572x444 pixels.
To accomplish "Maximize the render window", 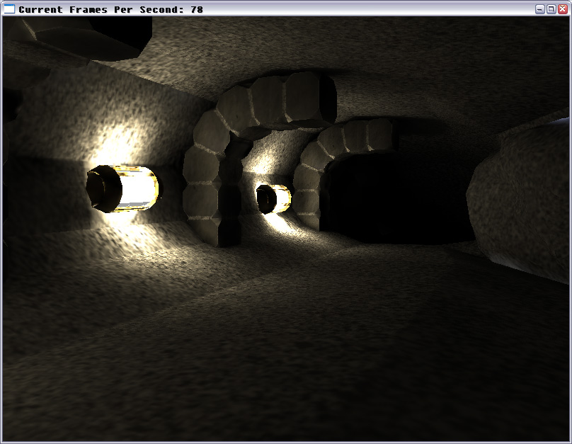I will tap(551, 9).
